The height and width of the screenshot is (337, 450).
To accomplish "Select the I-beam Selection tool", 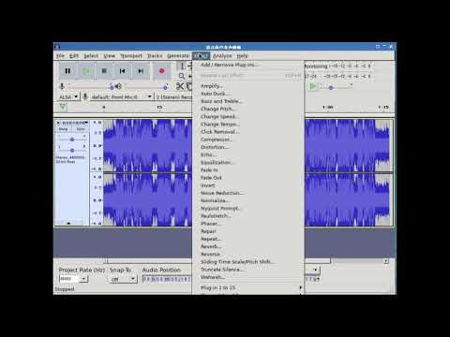I will [x=182, y=66].
